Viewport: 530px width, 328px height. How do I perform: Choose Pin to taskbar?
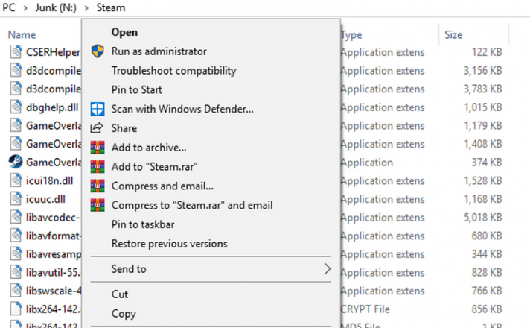pos(211,224)
